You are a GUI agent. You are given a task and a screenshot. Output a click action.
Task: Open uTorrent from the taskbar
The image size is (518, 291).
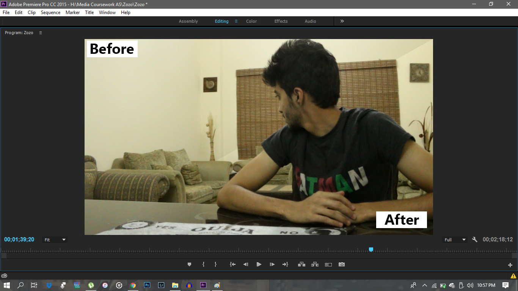pos(91,285)
